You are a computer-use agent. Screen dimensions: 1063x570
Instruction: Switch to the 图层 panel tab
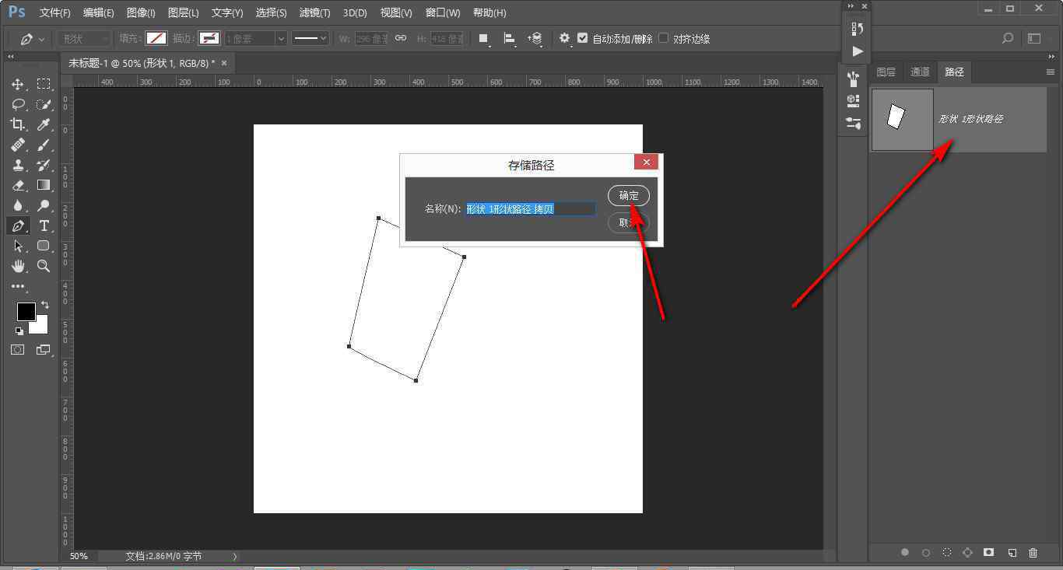[x=886, y=72]
